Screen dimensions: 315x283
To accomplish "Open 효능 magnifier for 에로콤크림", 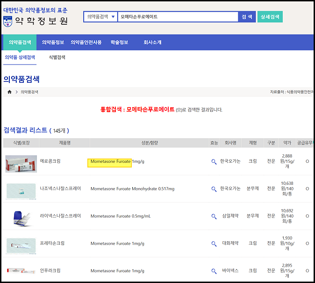I will (x=214, y=161).
